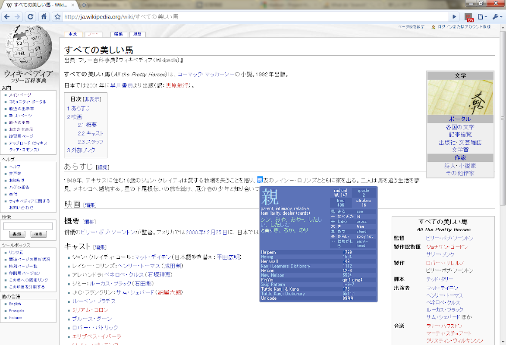Click inside the sidebar search input field
Screen dimensions: 506x345
click(28, 226)
